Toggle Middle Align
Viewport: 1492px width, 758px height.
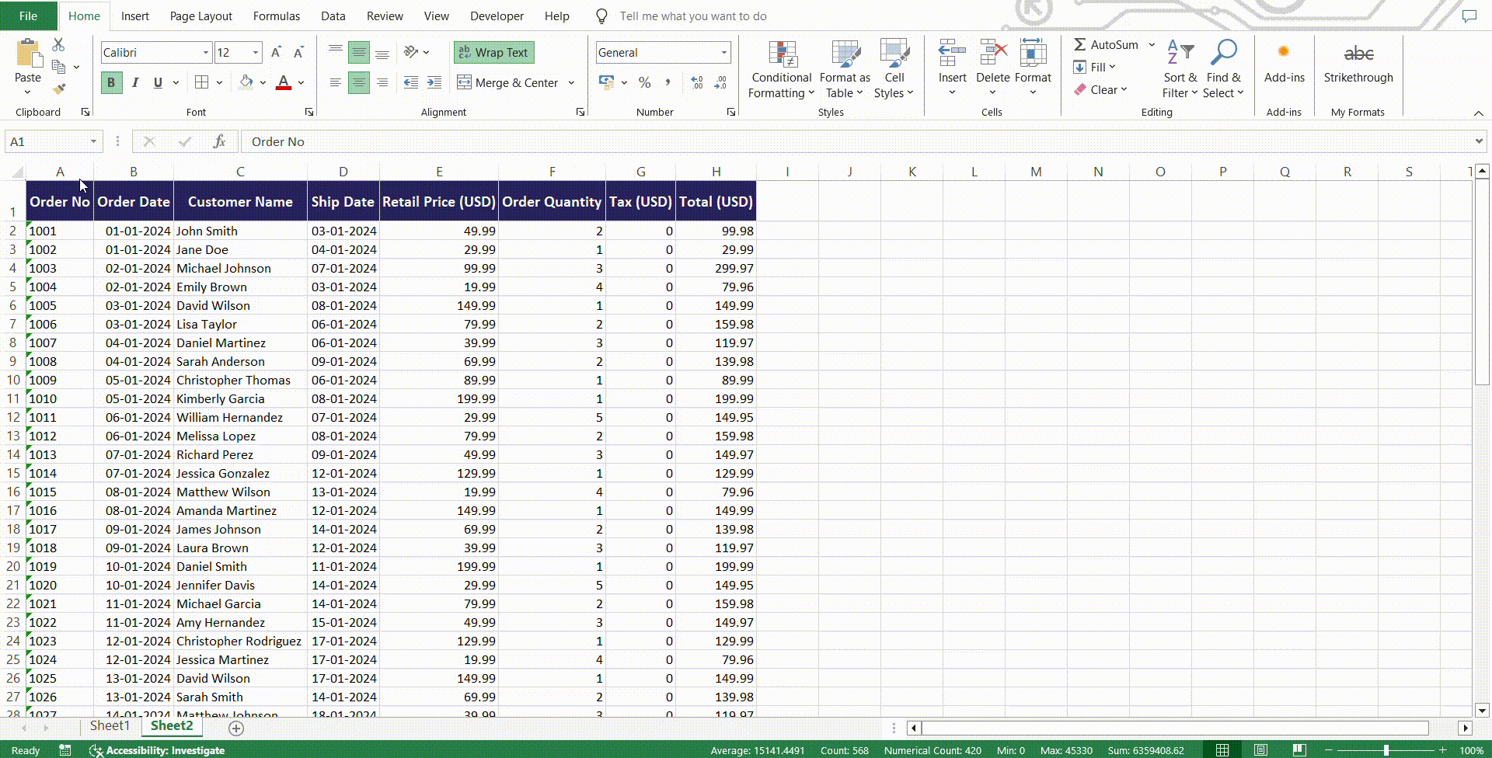tap(358, 53)
